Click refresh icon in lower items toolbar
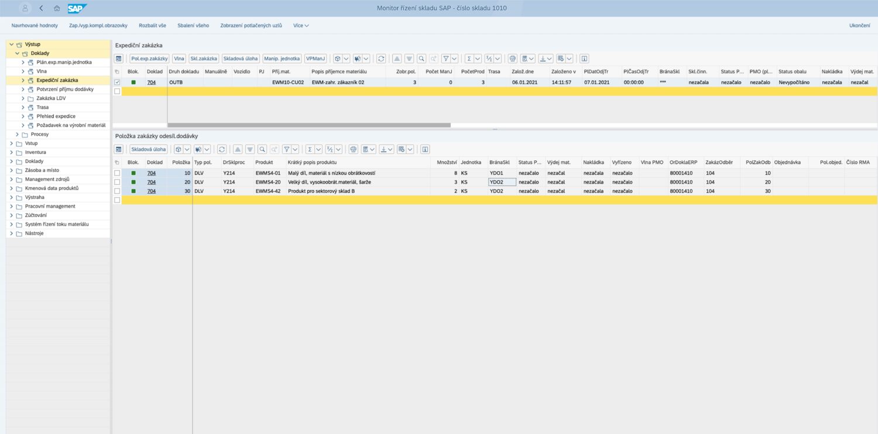This screenshot has height=434, width=878. click(x=222, y=149)
